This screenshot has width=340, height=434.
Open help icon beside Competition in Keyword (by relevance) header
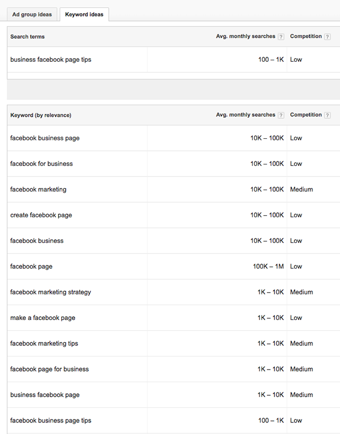(x=327, y=115)
